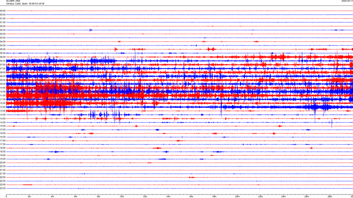
Task: Select the '00:00' time row label
Action: tap(3, 11)
